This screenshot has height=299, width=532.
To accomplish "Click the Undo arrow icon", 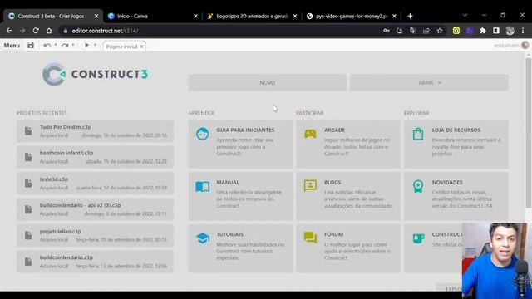I will click(47, 45).
